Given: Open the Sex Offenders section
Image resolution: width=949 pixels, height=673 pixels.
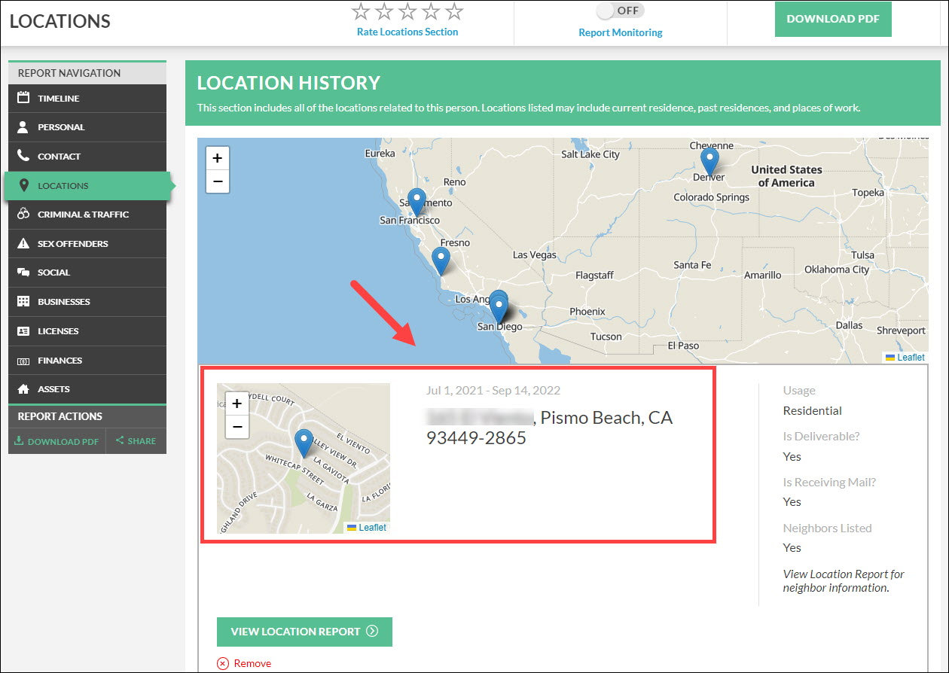Looking at the screenshot, I should click(x=87, y=244).
